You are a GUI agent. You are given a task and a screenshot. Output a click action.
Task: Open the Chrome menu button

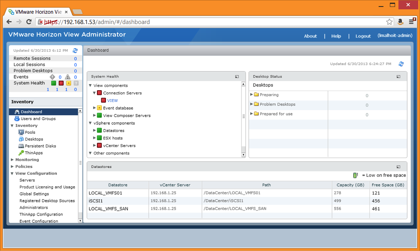coord(412,22)
